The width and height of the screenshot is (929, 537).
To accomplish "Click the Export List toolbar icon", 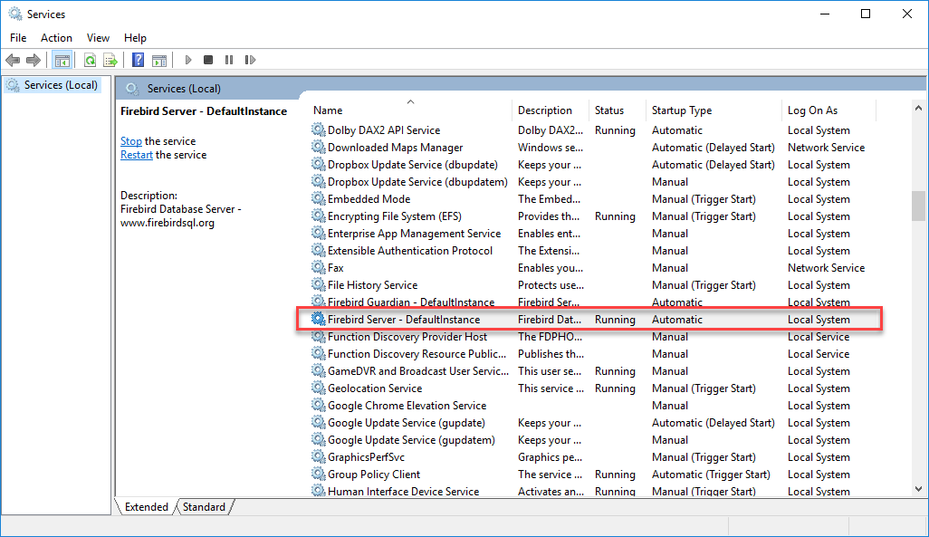I will tap(110, 60).
